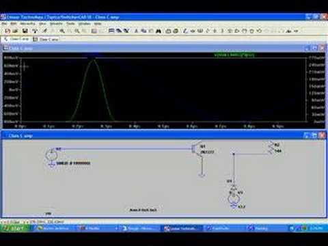Click the SINE source parameters text
The width and height of the screenshot is (328, 246).
(x=73, y=163)
